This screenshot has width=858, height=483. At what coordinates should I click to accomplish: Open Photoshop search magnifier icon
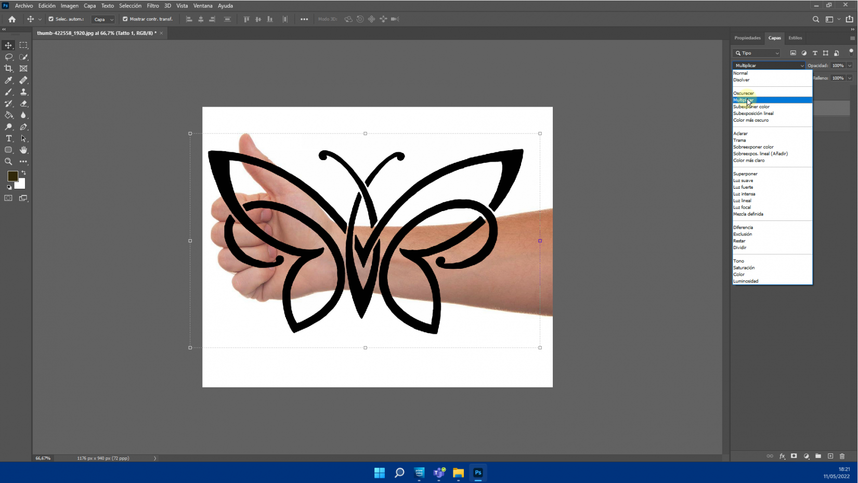[x=816, y=19]
